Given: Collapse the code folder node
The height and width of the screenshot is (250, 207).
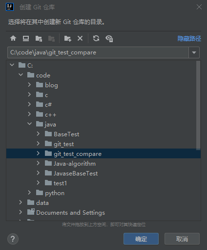Looking at the screenshot, I should 21,75.
